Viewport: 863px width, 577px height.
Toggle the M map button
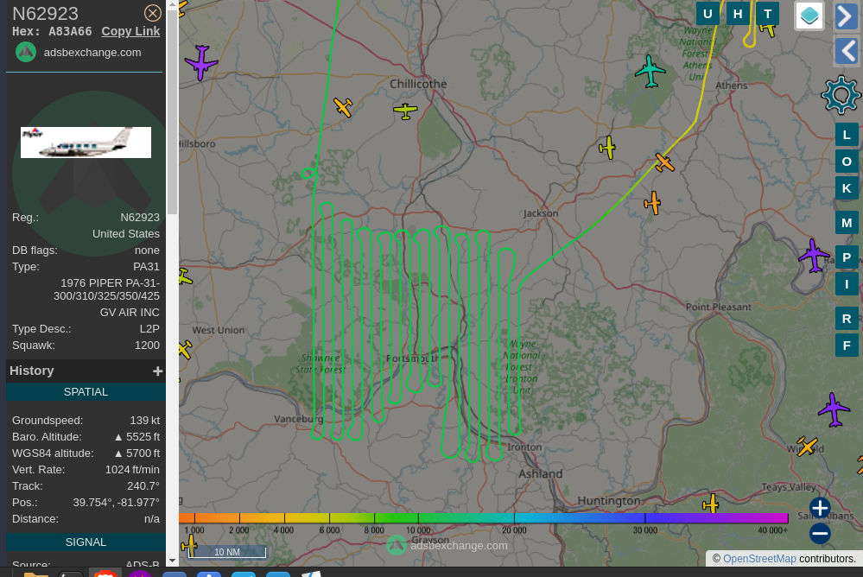coord(847,223)
